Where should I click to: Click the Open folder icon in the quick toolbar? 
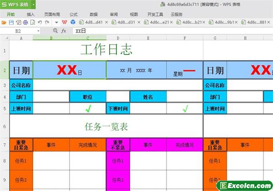click(x=4, y=22)
